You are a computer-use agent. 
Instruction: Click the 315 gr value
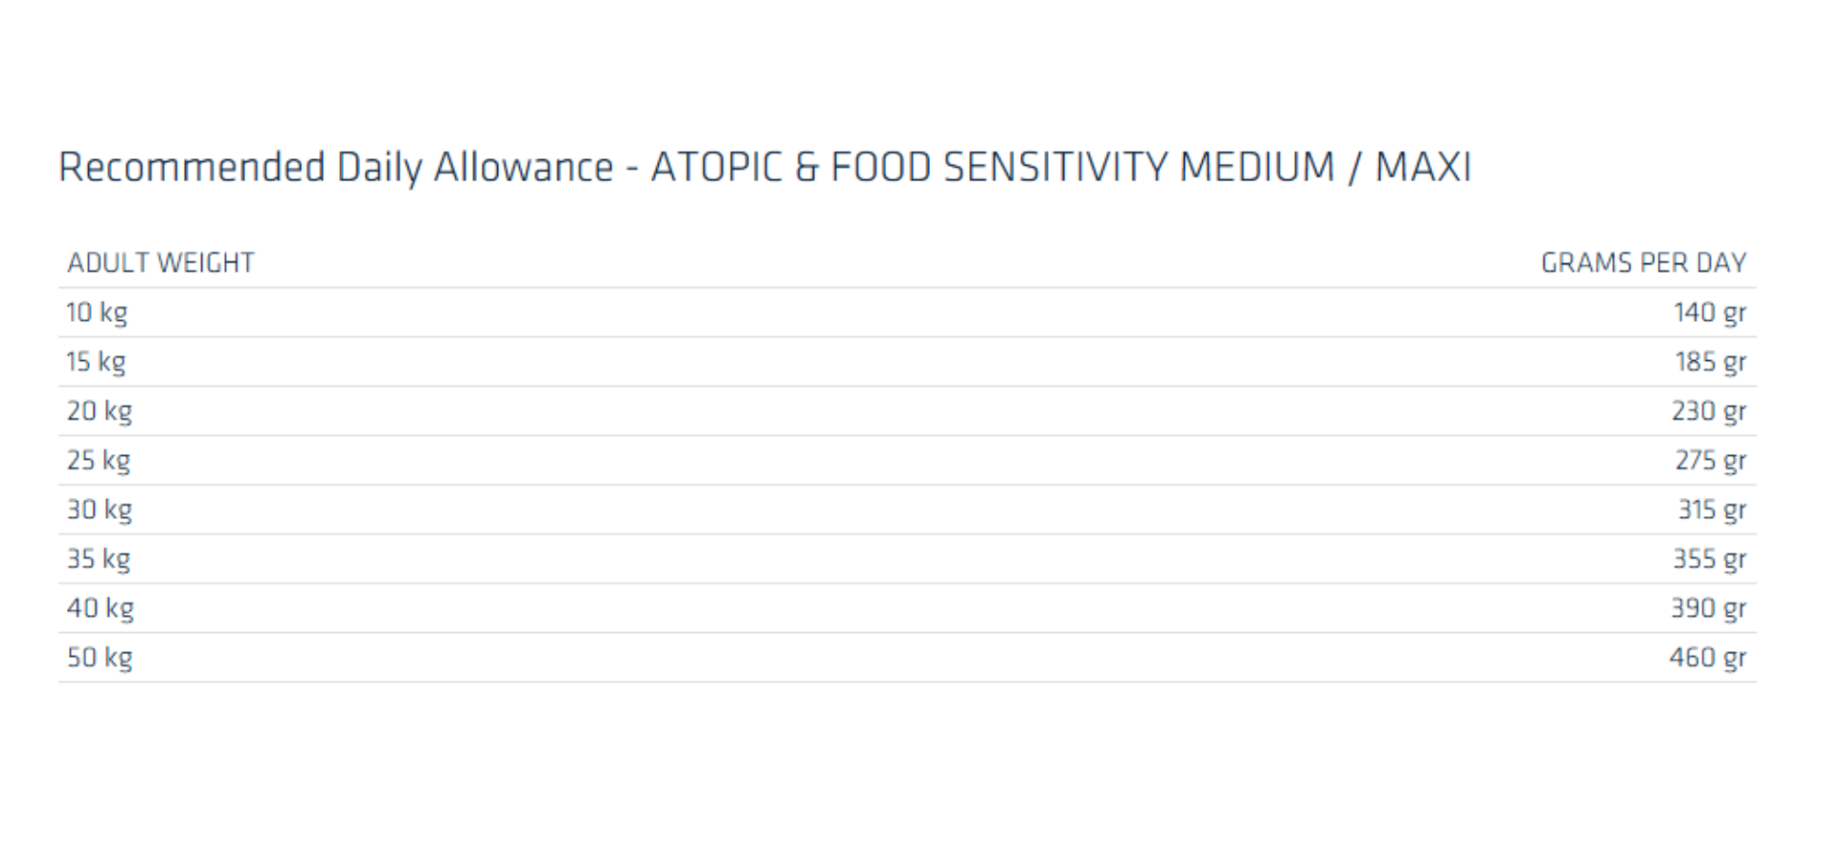[x=1711, y=510]
